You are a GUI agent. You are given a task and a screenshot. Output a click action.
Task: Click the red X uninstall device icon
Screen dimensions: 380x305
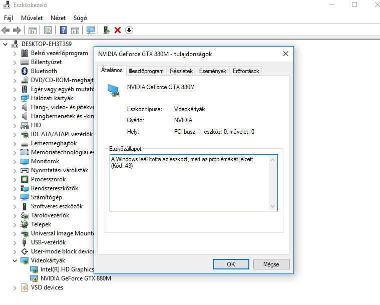[x=118, y=31]
